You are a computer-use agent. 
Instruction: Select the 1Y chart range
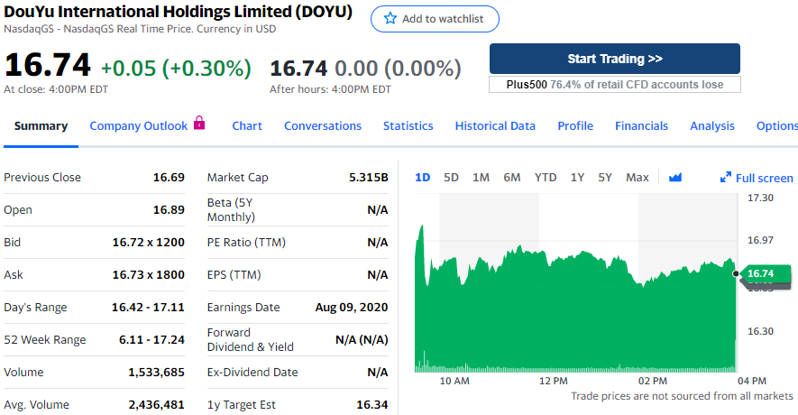click(577, 177)
